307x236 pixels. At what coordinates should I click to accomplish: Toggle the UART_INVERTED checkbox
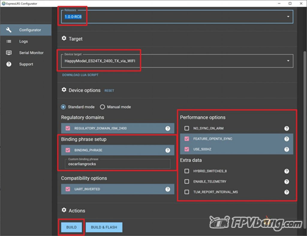(68, 189)
